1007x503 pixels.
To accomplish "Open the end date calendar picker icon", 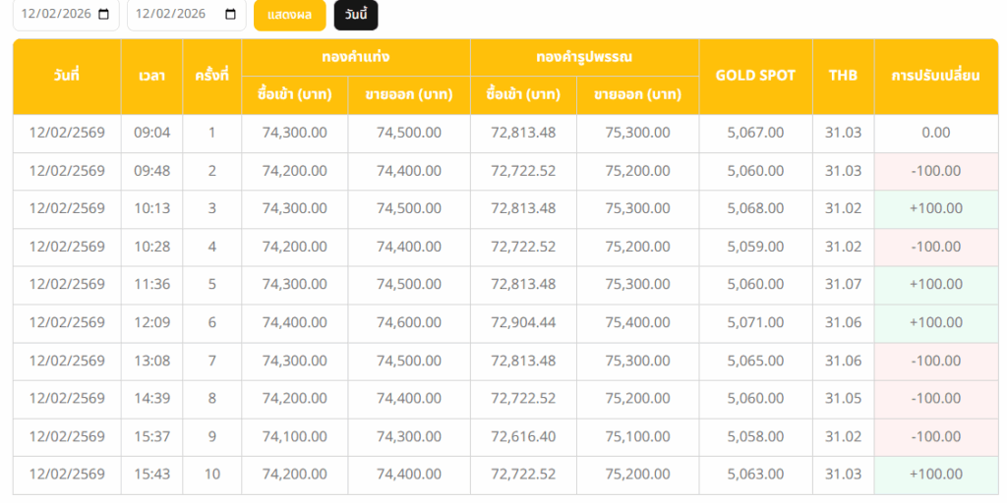I will pyautogui.click(x=230, y=14).
